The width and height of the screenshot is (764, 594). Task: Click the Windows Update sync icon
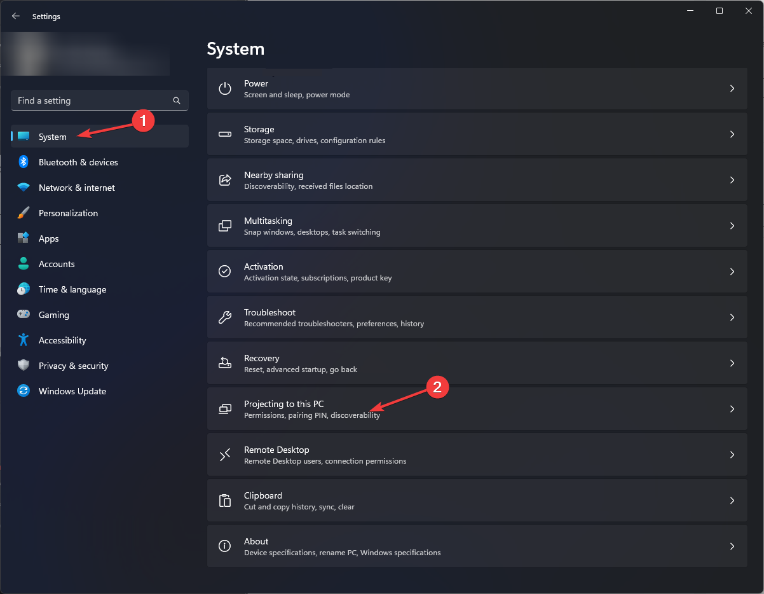[24, 391]
